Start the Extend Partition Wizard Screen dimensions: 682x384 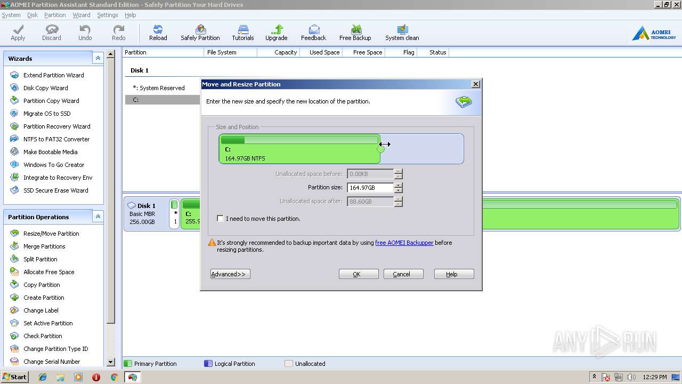point(53,75)
